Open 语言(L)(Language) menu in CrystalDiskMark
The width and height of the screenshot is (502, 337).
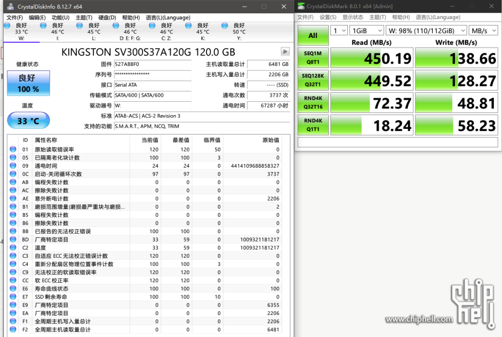(438, 17)
